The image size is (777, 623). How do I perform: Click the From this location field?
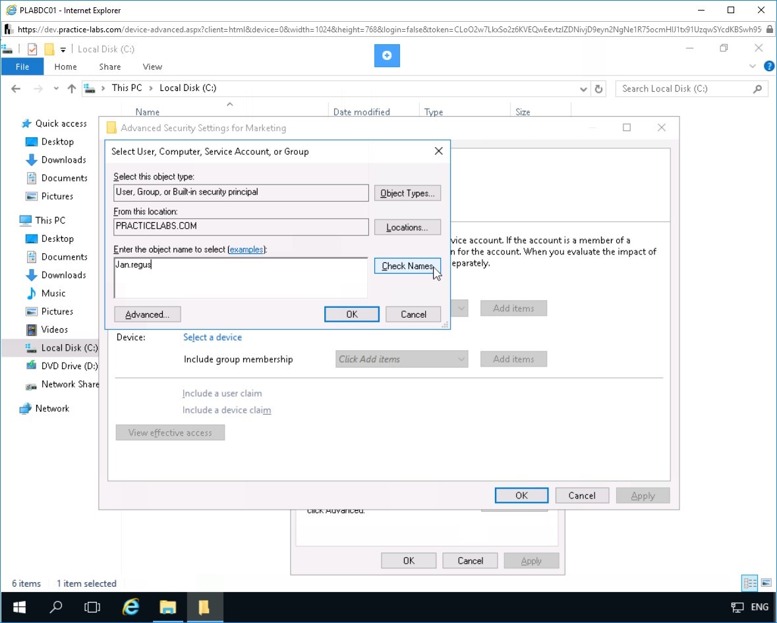coord(241,227)
